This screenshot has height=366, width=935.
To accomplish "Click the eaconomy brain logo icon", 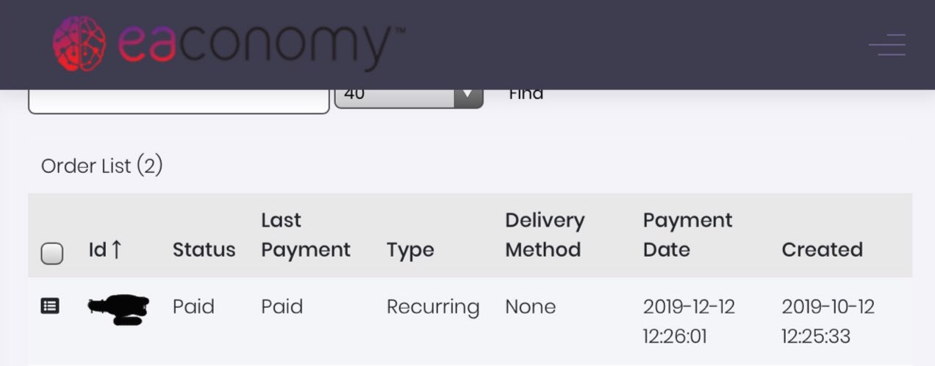I will click(x=79, y=44).
